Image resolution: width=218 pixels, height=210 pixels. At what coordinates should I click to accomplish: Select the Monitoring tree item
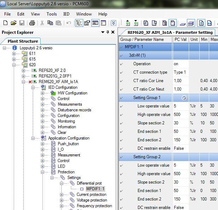point(66,121)
